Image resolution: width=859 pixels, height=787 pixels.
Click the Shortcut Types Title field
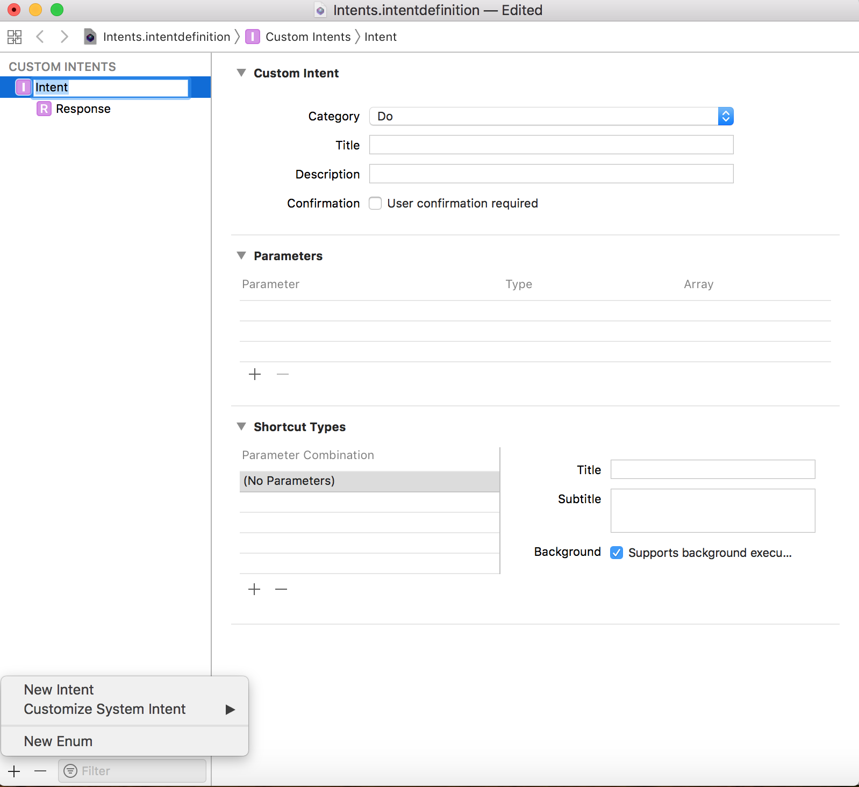pyautogui.click(x=713, y=469)
